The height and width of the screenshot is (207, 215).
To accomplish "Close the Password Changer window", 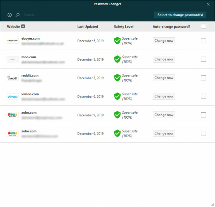I will tap(208, 4).
